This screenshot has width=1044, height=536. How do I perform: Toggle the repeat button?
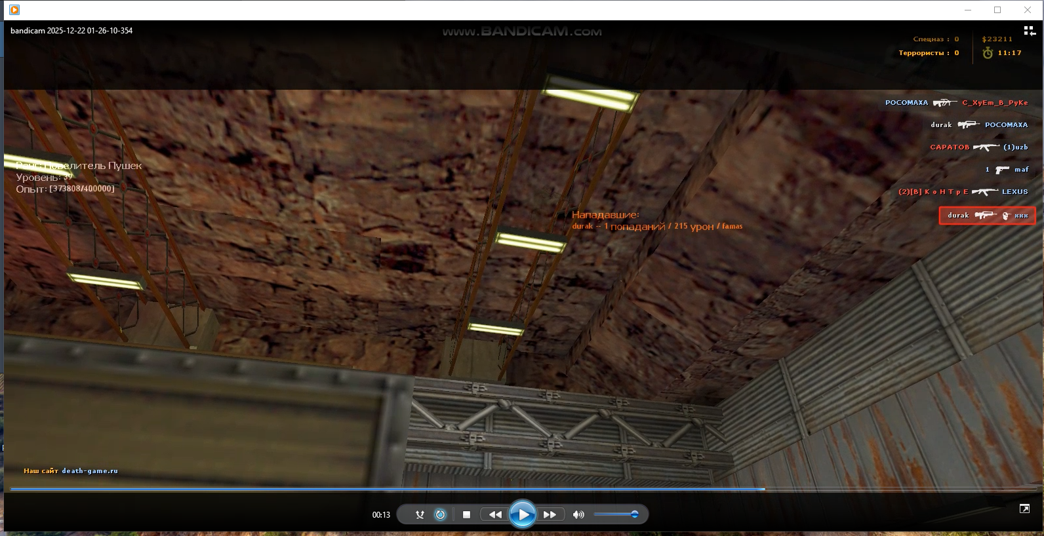point(441,515)
